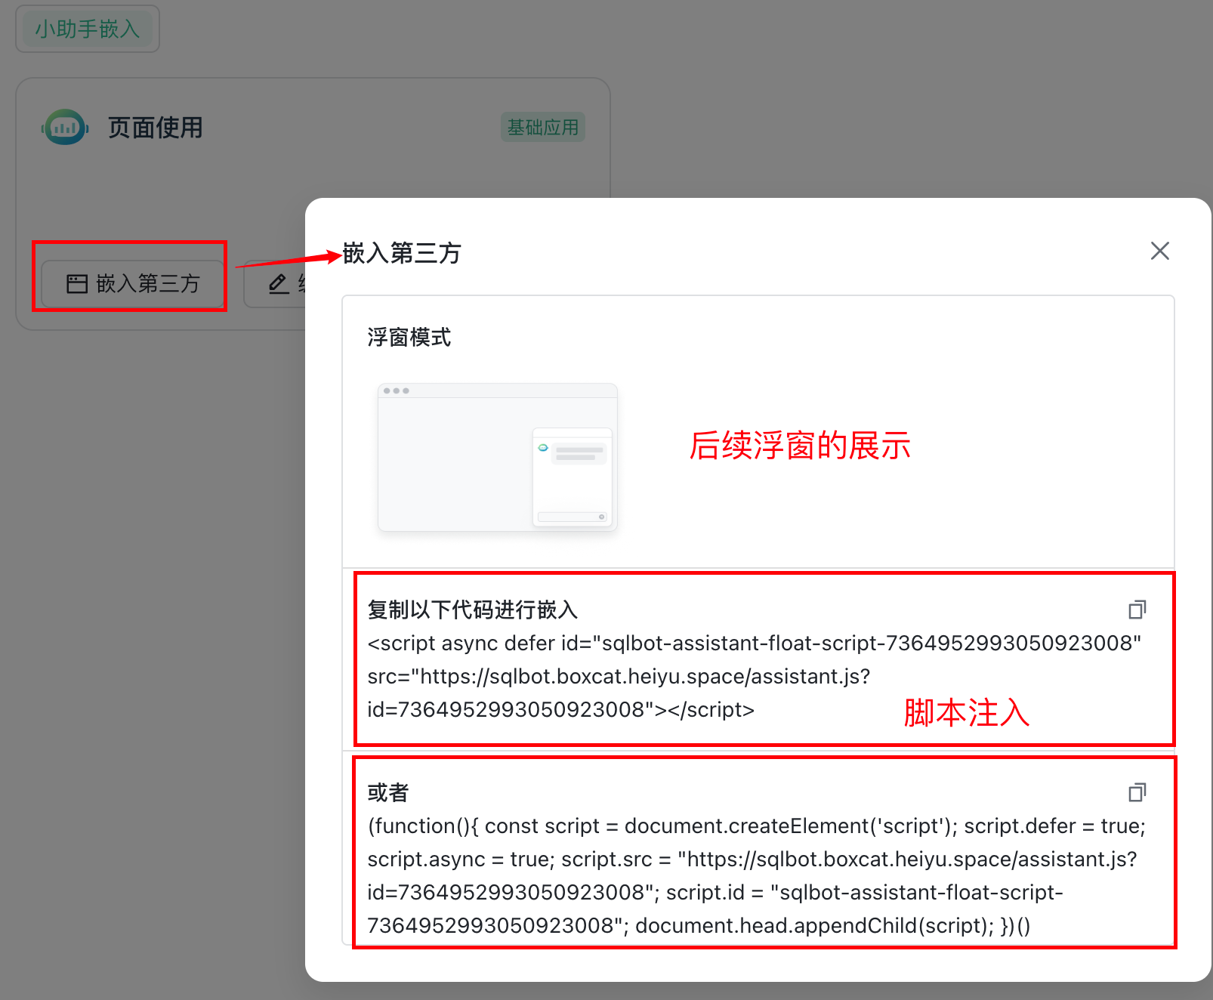1213x1000 pixels.
Task: Click the preview window's traffic-light dots
Action: click(396, 390)
